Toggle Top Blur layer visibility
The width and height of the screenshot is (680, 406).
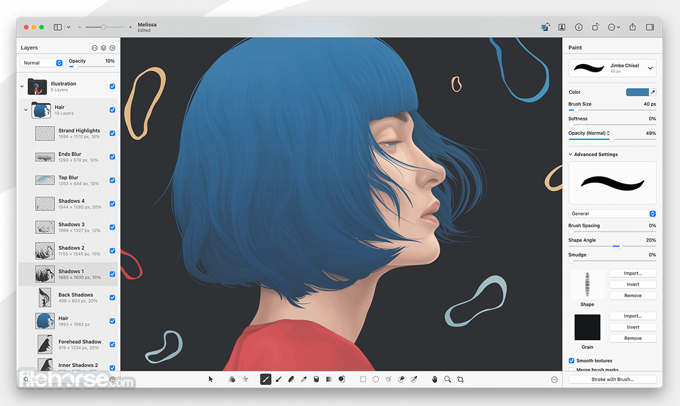click(x=112, y=180)
